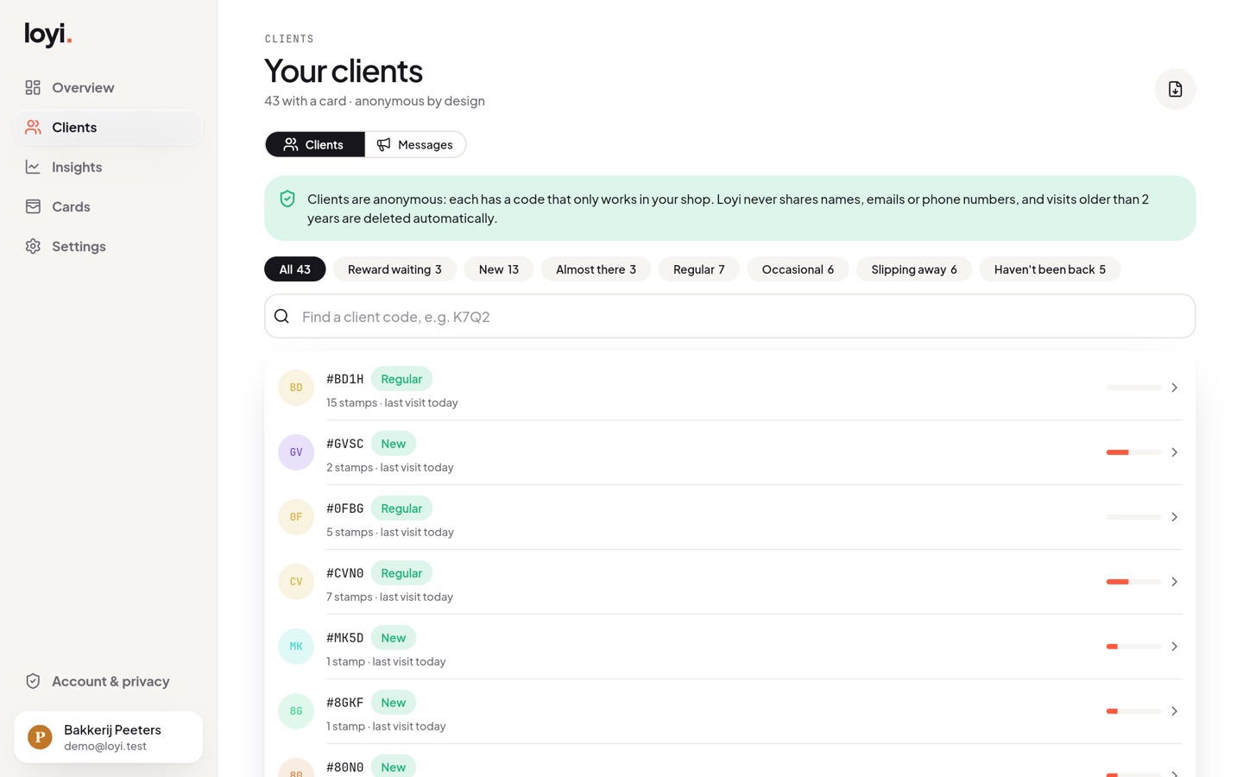Expand the #0FBG row chevron

1174,517
